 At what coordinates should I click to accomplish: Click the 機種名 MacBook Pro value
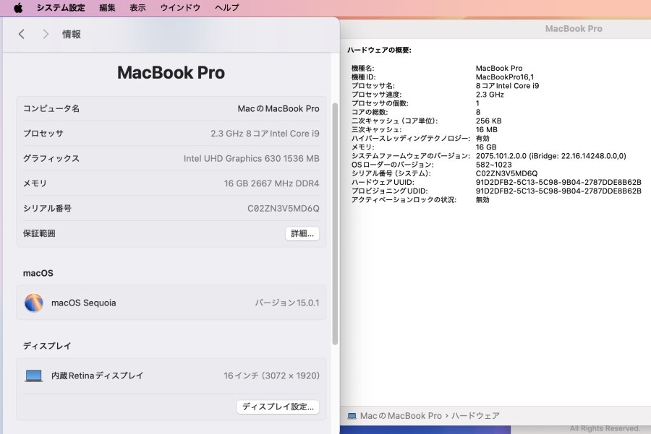[499, 68]
